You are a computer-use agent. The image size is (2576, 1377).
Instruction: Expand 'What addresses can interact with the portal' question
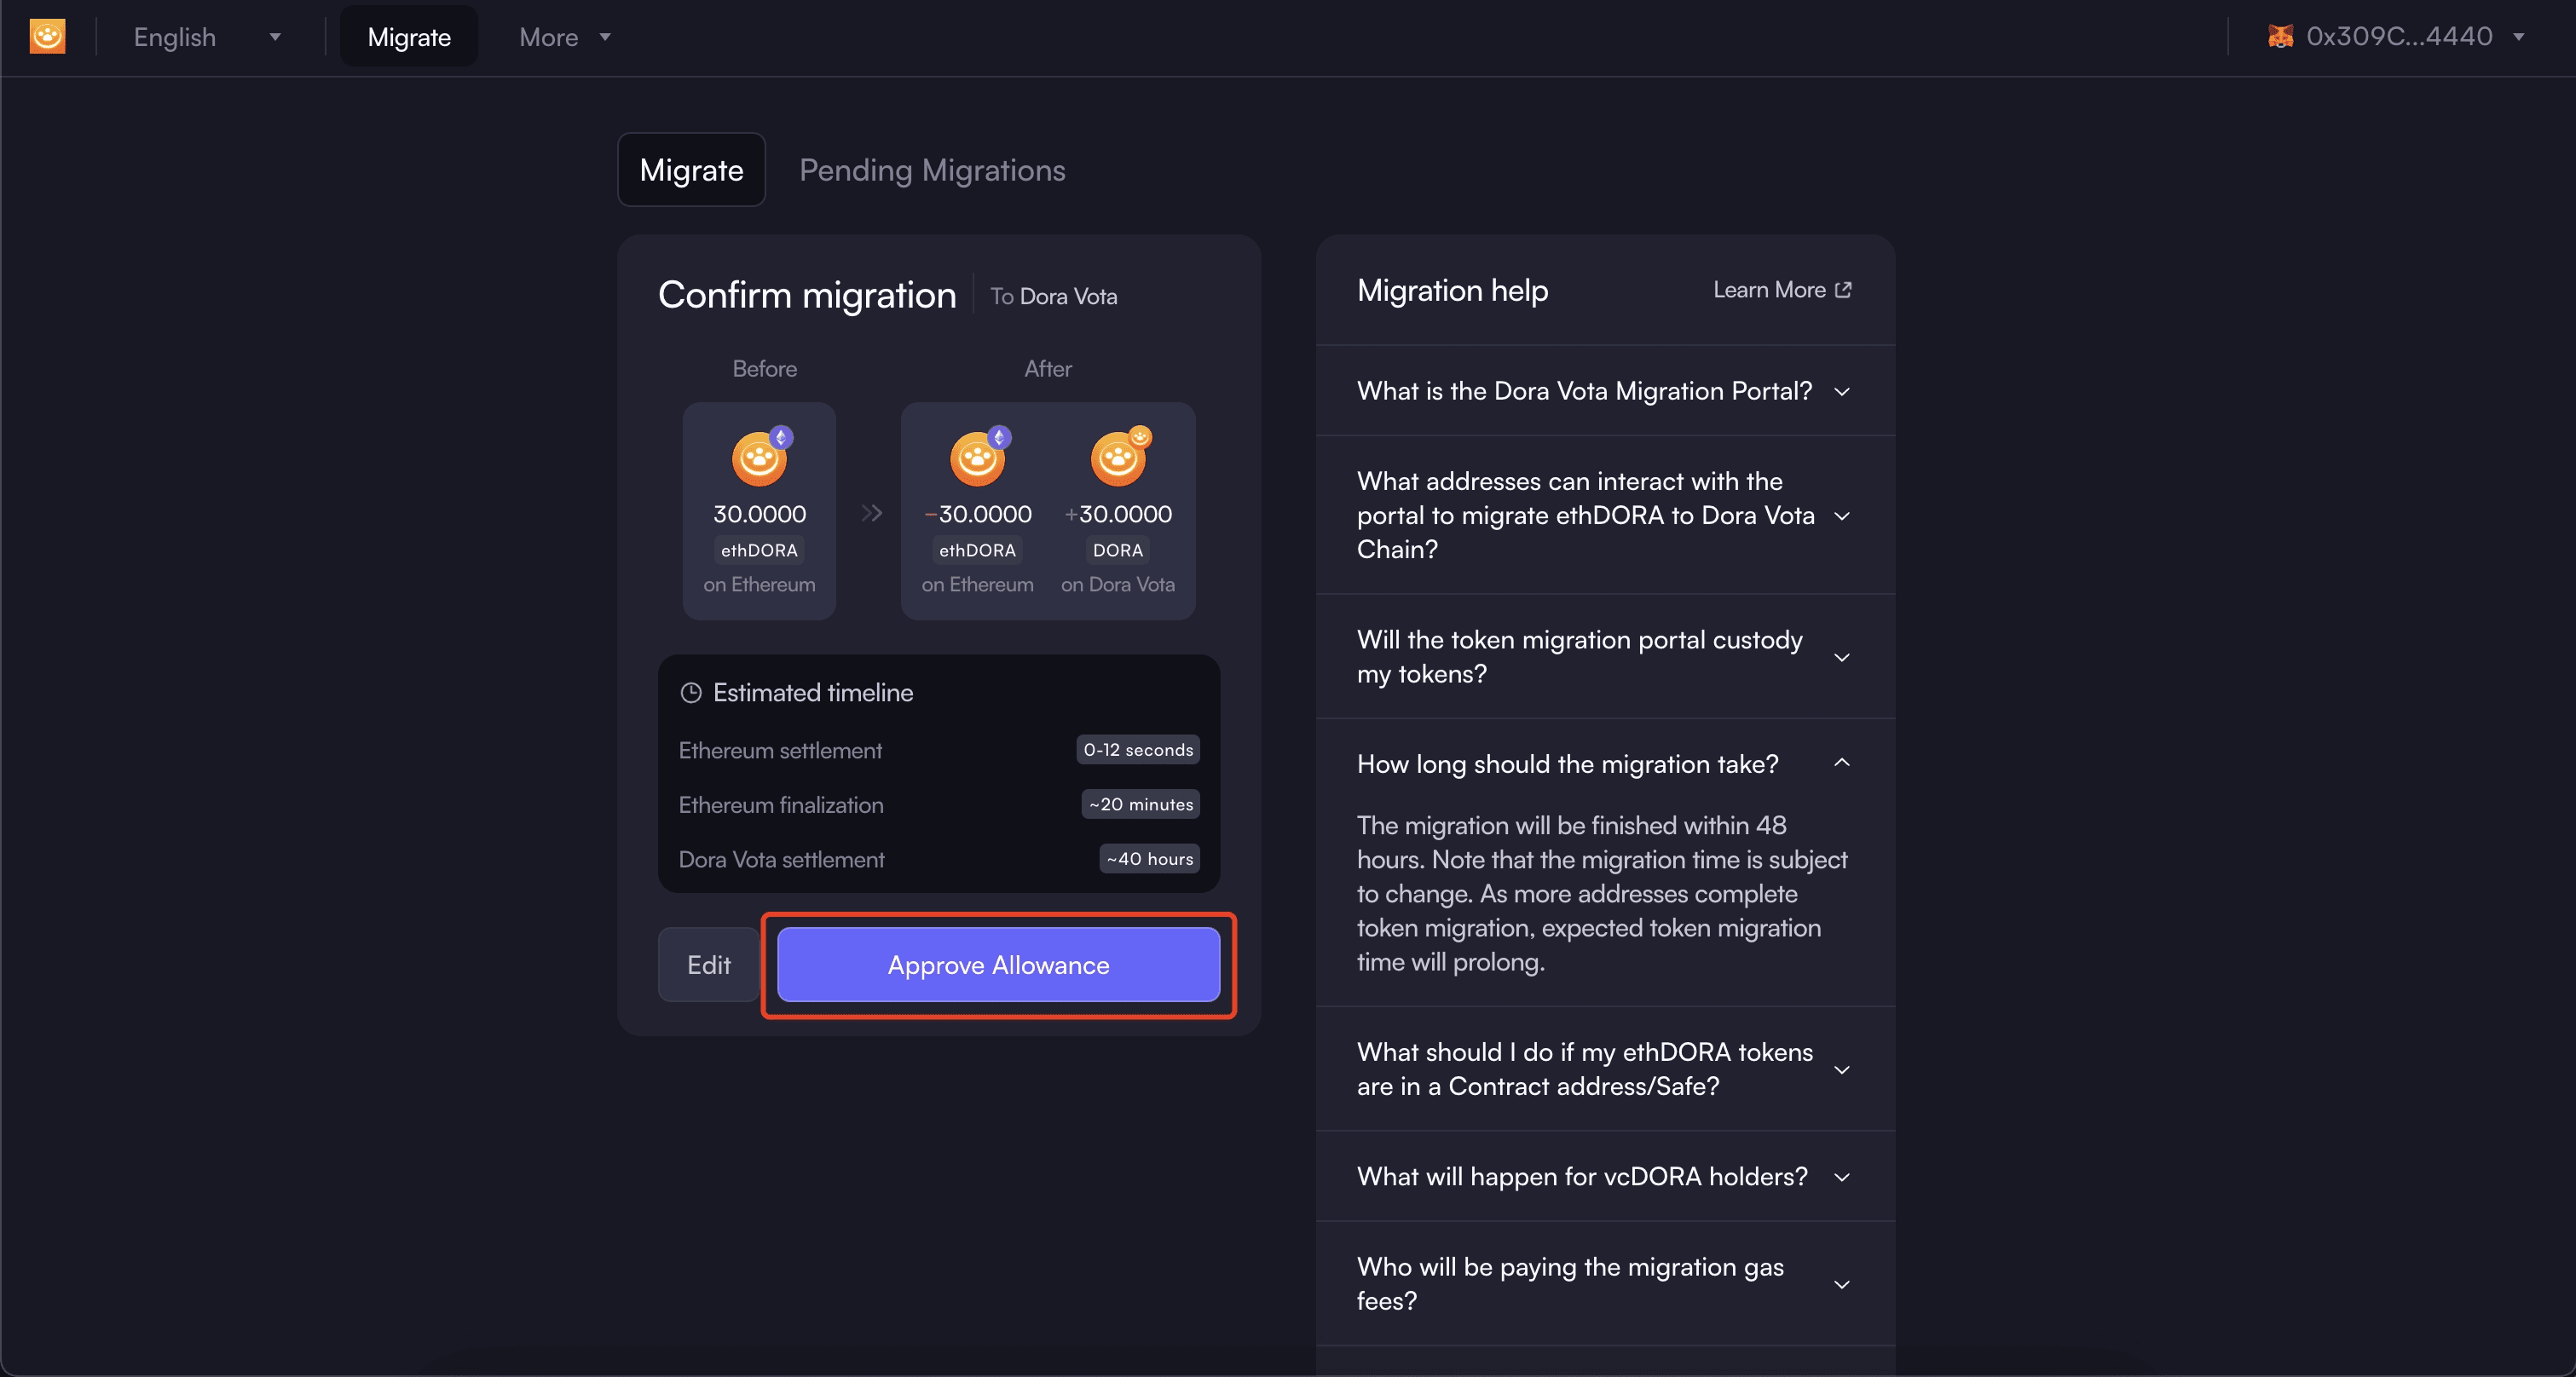(x=1604, y=516)
